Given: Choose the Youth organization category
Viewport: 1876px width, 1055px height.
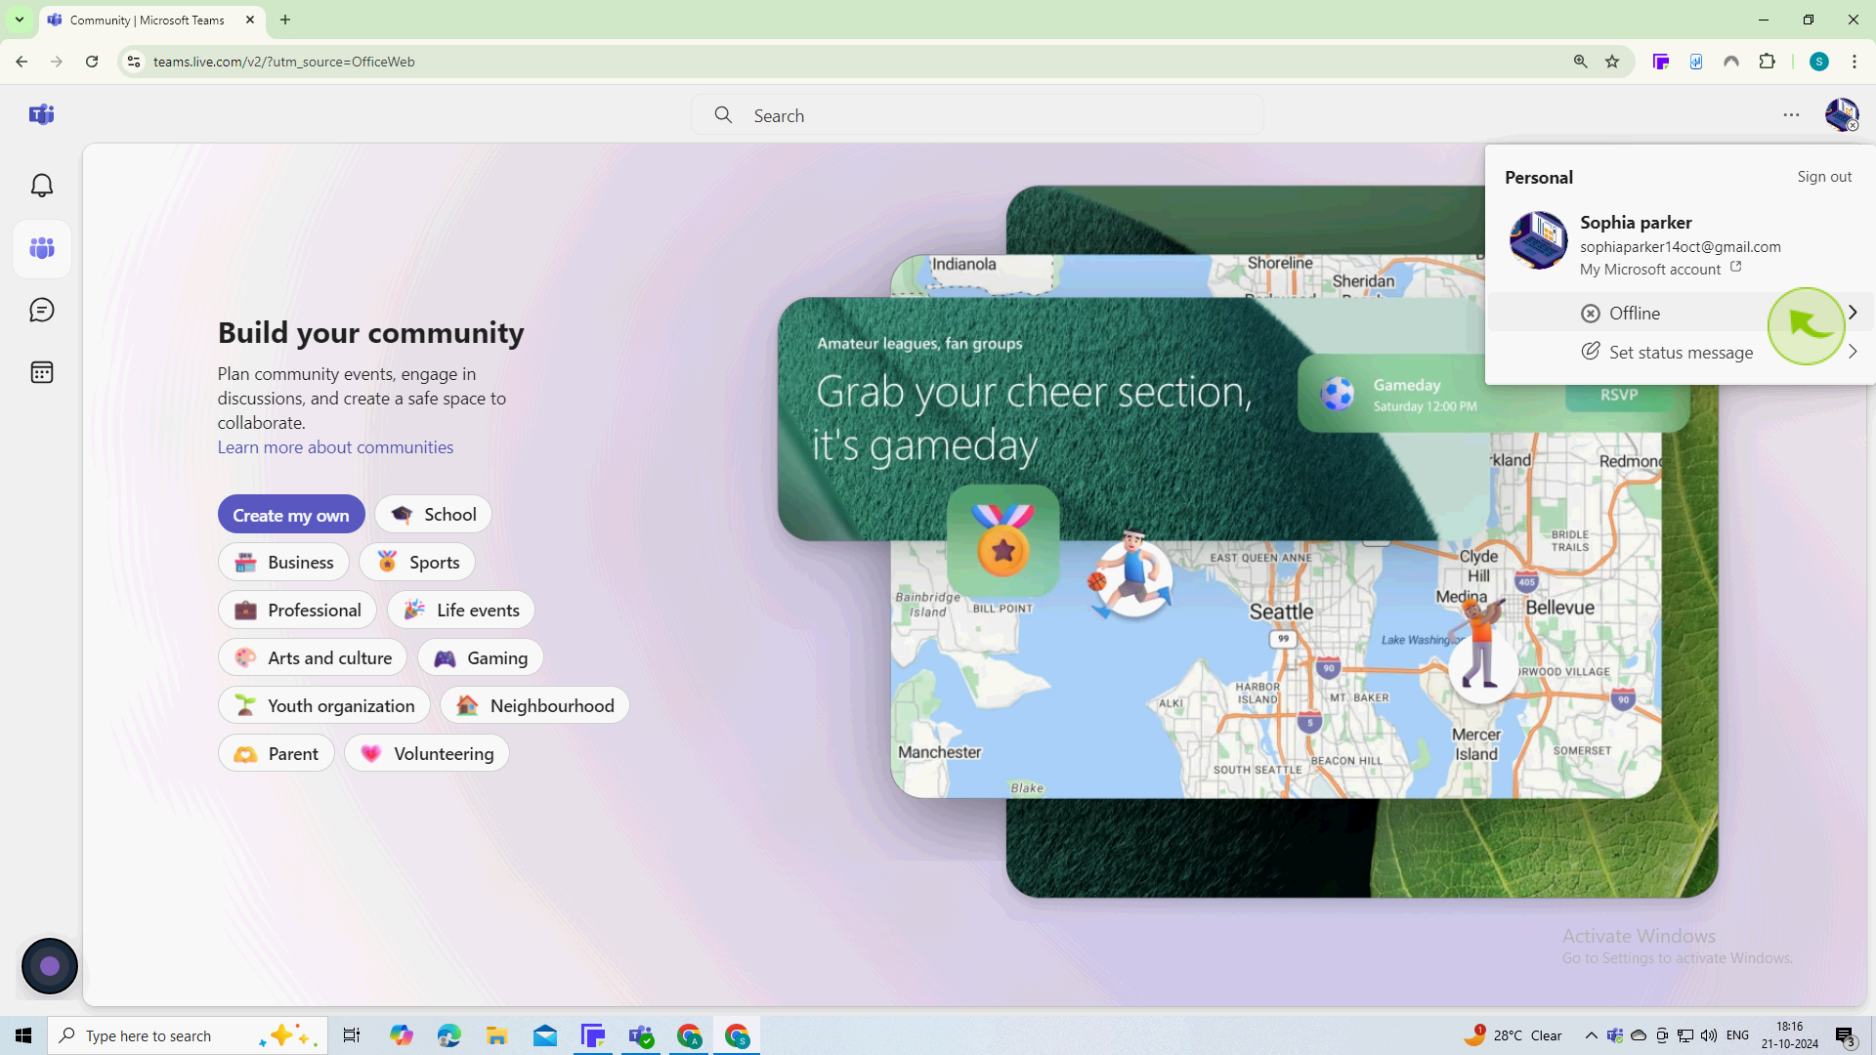Looking at the screenshot, I should pos(324,706).
